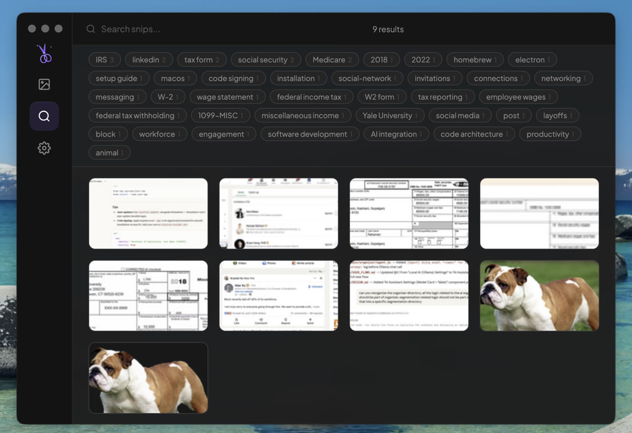Screen dimensions: 632x433
Task: Select the tax reporting tag
Action: 443,97
